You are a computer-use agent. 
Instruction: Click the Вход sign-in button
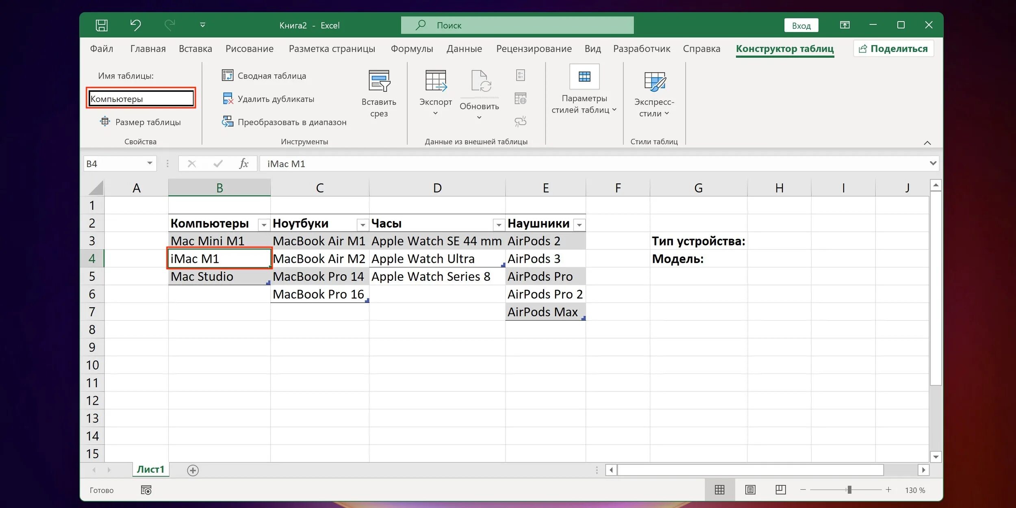click(x=801, y=26)
